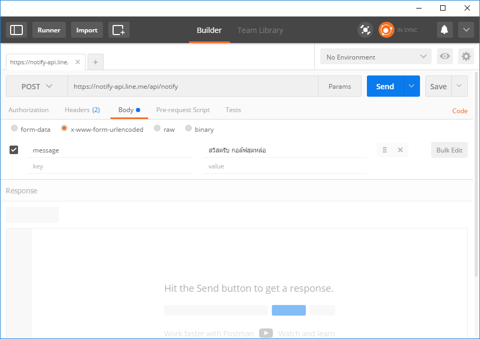The height and width of the screenshot is (339, 480).
Task: Click IN SYNC status text
Action: (407, 30)
